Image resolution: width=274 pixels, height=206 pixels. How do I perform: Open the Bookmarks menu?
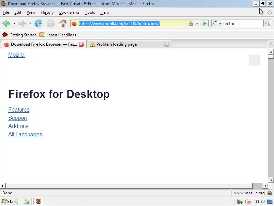coord(69,12)
